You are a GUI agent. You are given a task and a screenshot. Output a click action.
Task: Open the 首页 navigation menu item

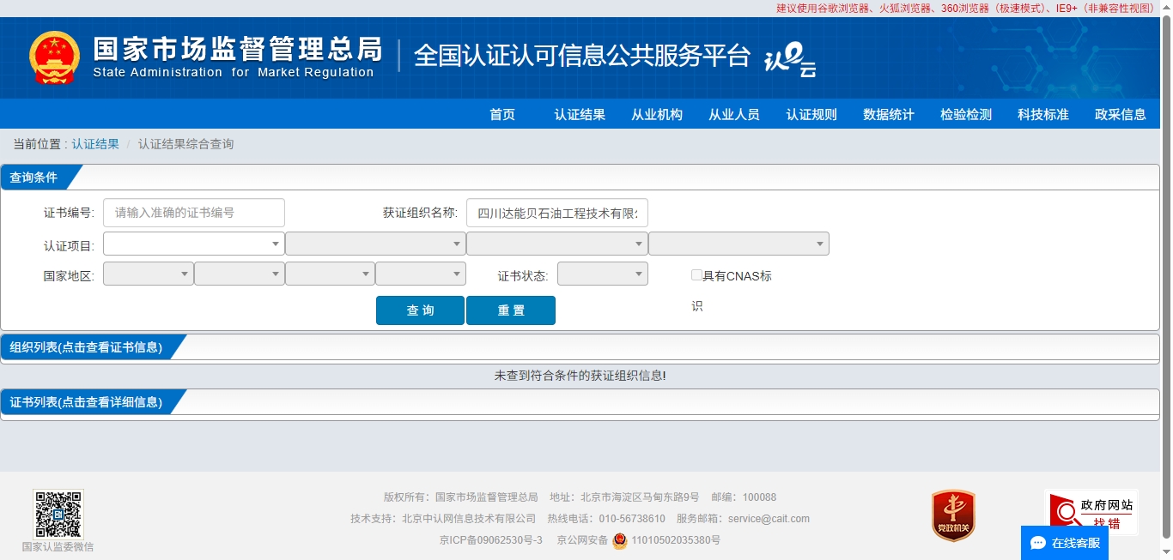click(502, 115)
